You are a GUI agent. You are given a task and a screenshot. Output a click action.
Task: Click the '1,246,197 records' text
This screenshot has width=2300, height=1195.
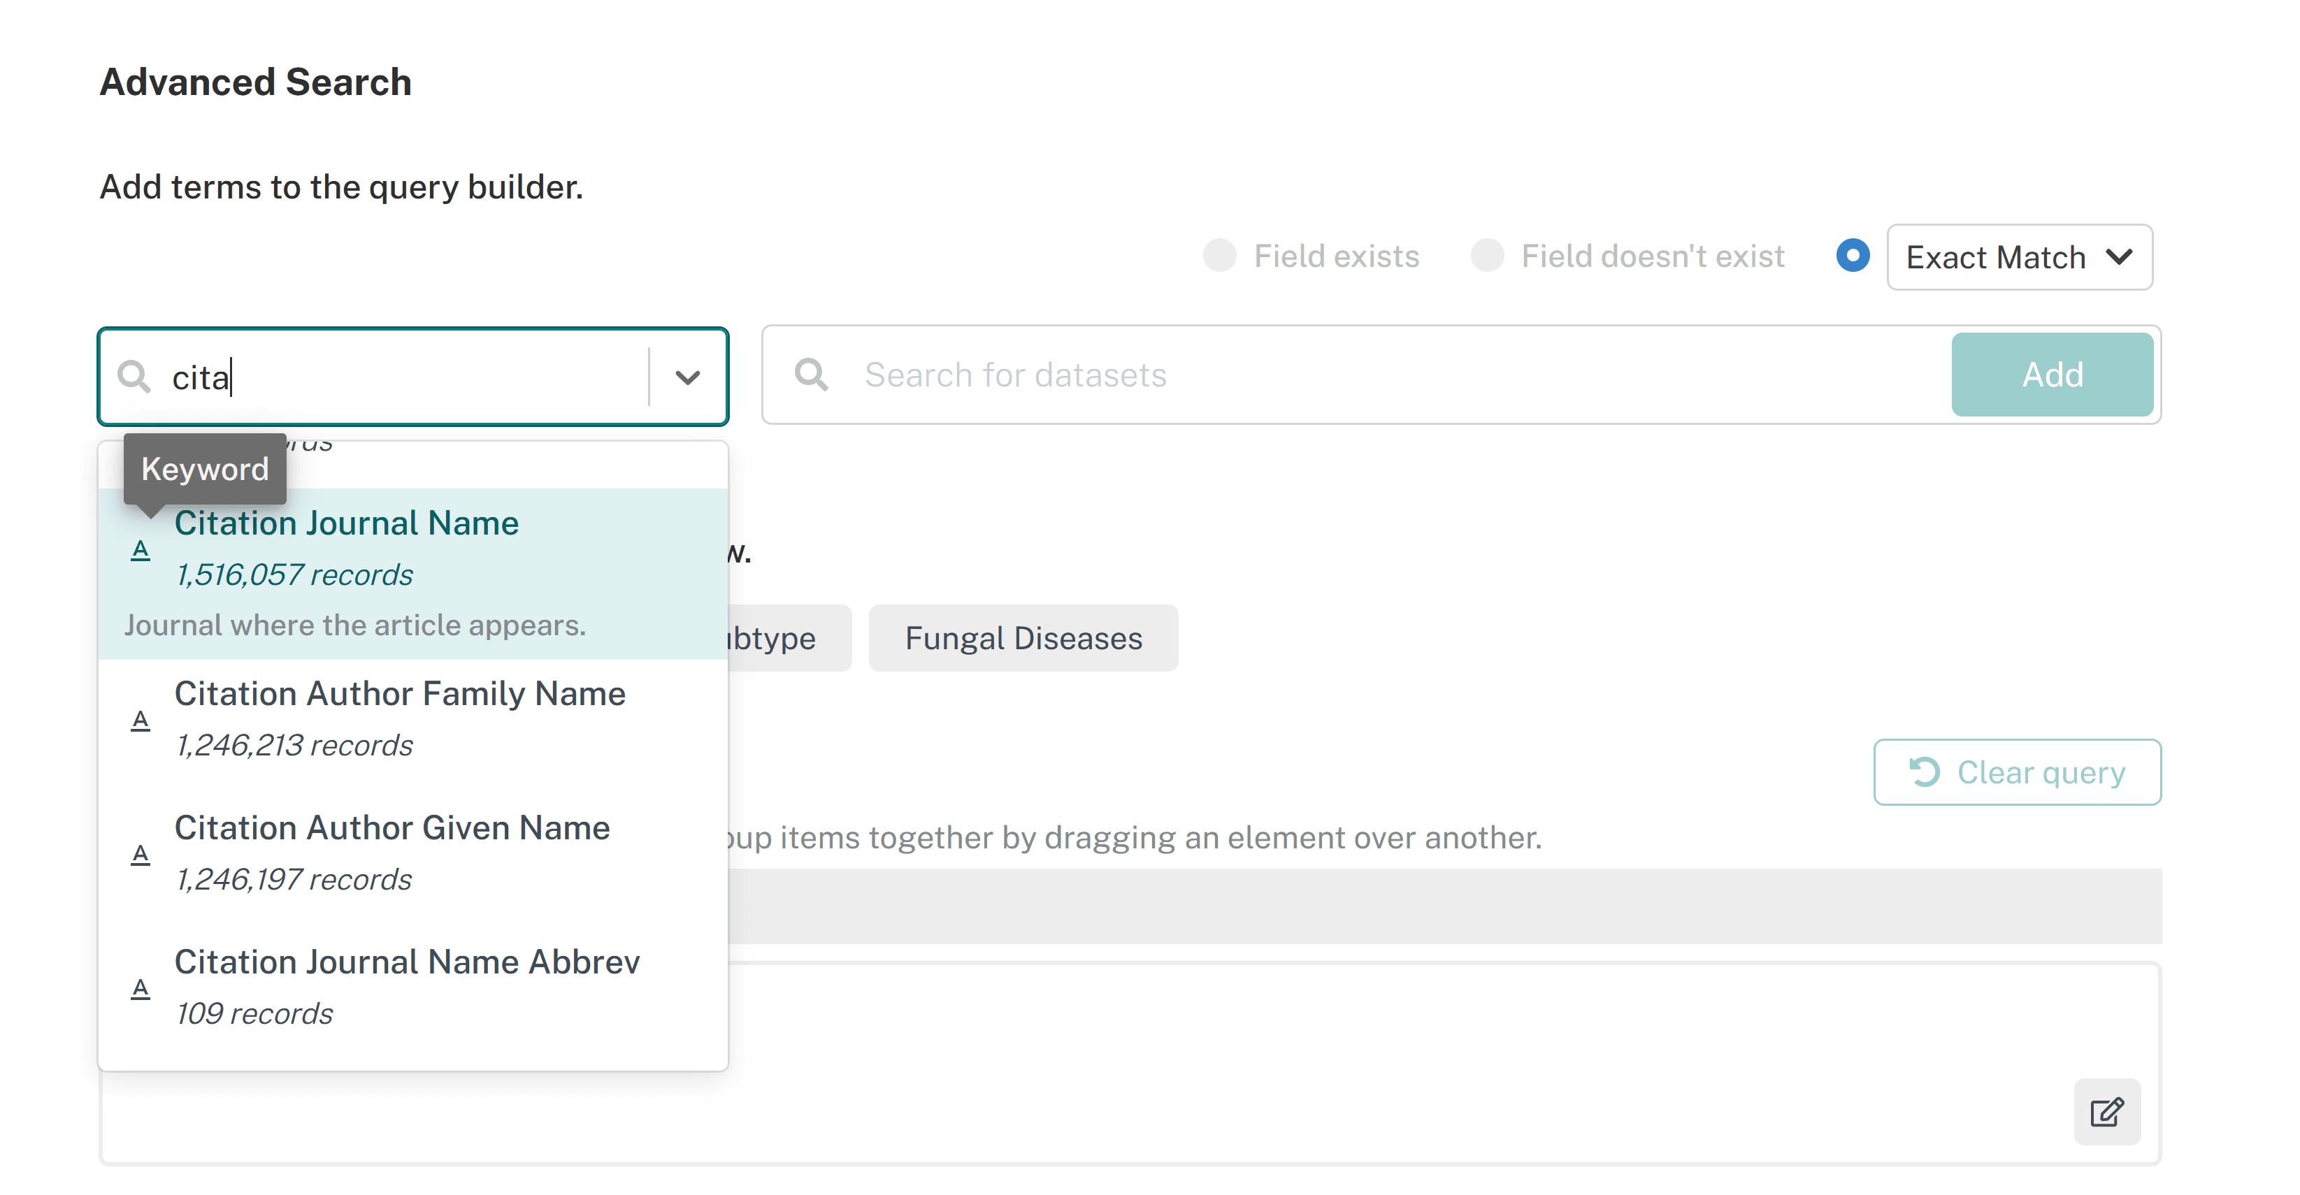(294, 879)
